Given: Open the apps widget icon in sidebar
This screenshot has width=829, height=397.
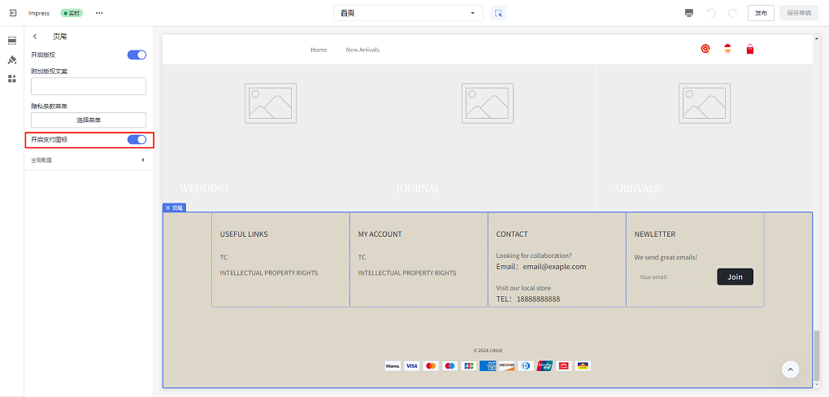Looking at the screenshot, I should coord(12,79).
